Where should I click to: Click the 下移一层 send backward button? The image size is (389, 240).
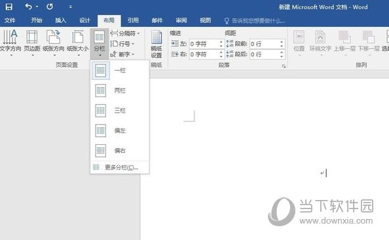tap(369, 42)
